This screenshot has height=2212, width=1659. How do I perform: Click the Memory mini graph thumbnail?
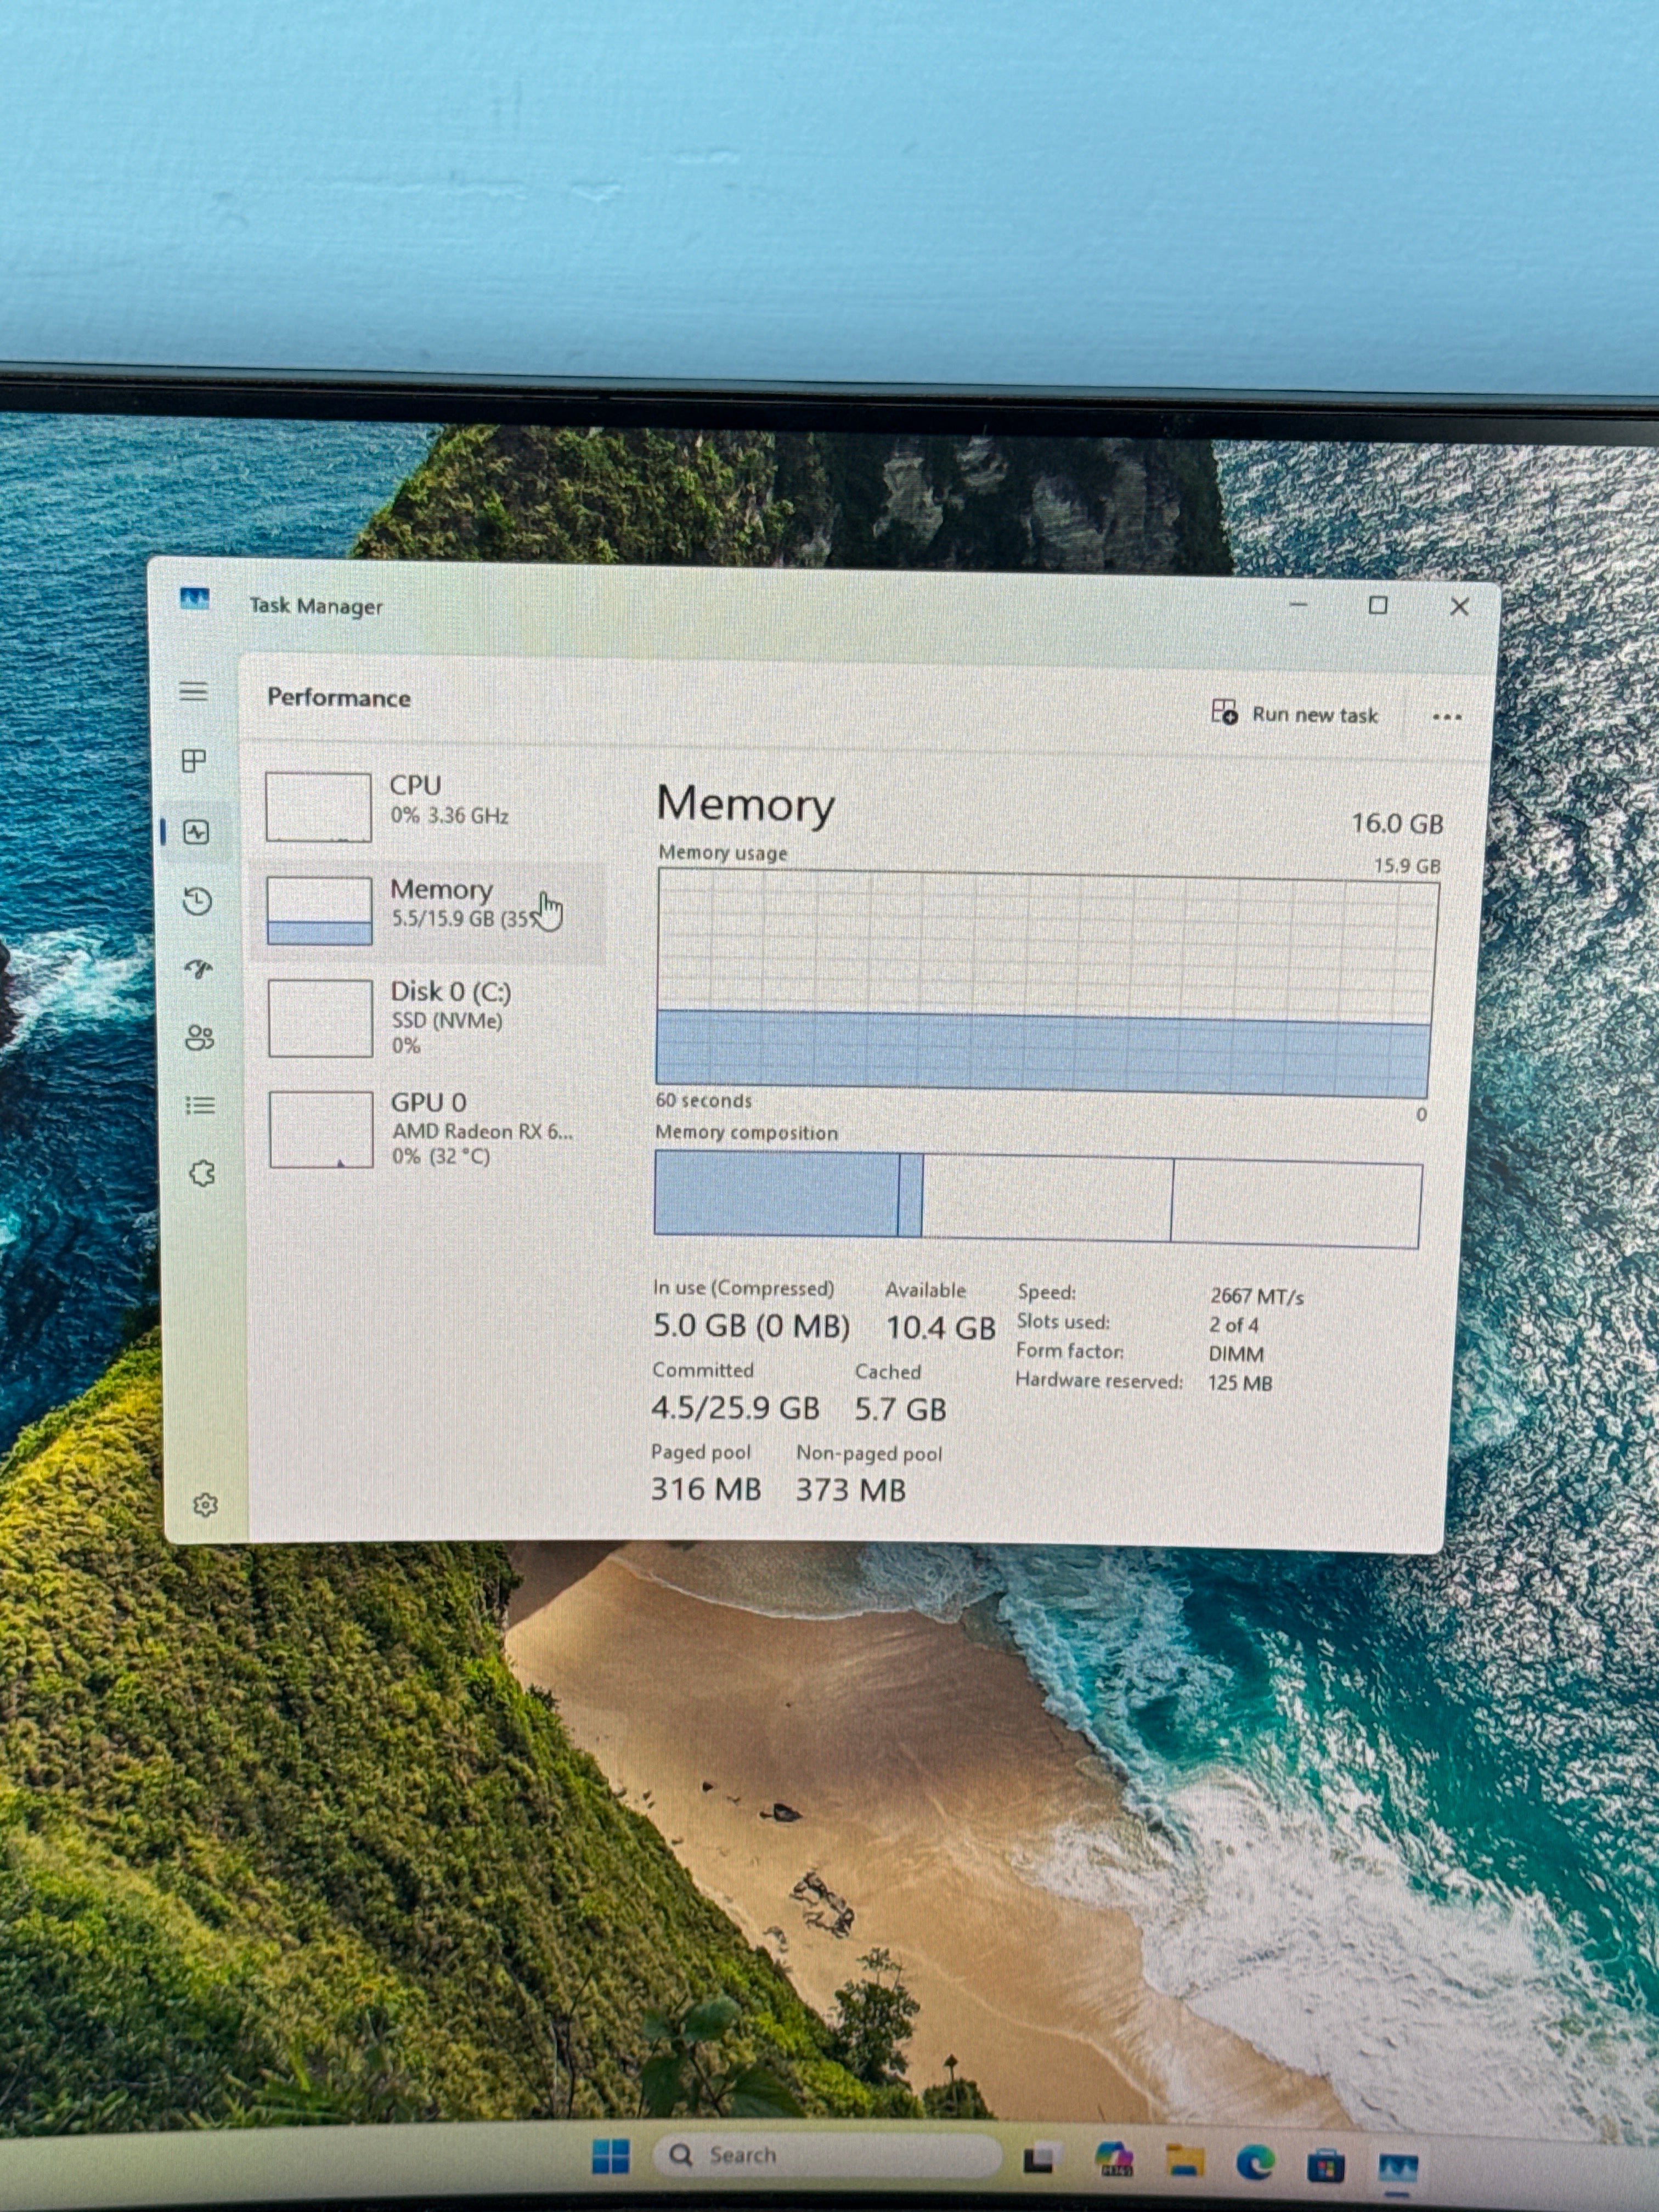pyautogui.click(x=319, y=910)
